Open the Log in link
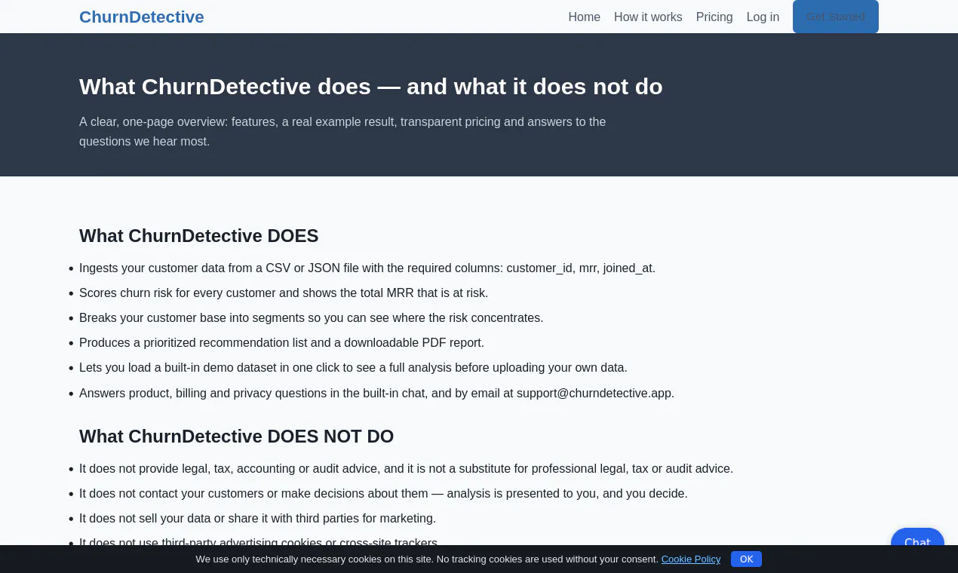Screen dimensions: 958x573 point(763,17)
